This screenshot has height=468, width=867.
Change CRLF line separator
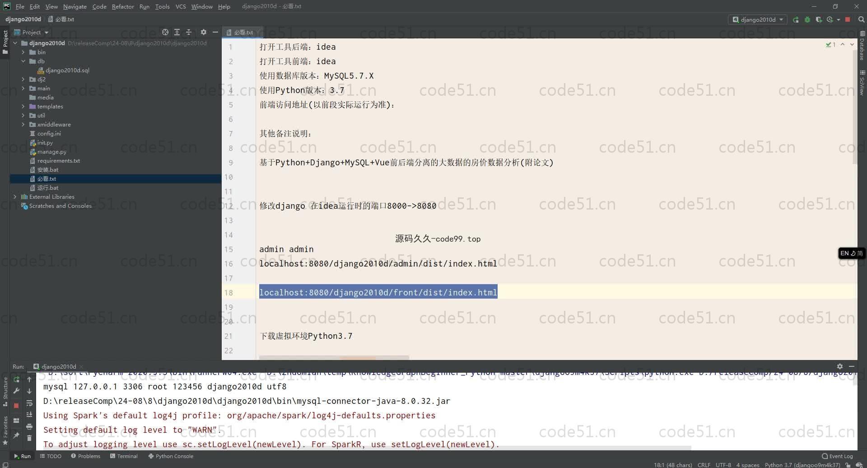click(x=704, y=465)
